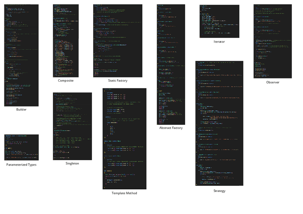Click the "Observer" caption text

[273, 82]
